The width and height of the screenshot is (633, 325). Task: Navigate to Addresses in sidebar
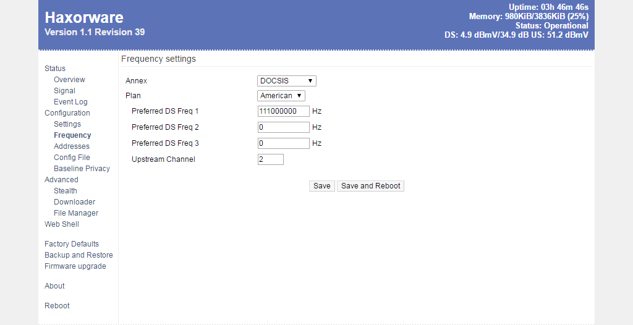[x=71, y=146]
